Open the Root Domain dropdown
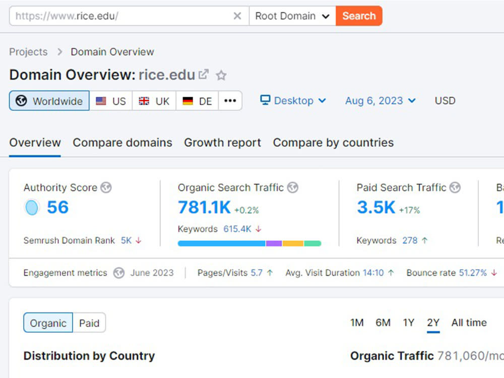This screenshot has width=504, height=378. click(x=292, y=16)
